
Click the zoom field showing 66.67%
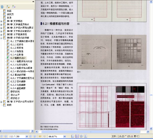(x=55, y=136)
